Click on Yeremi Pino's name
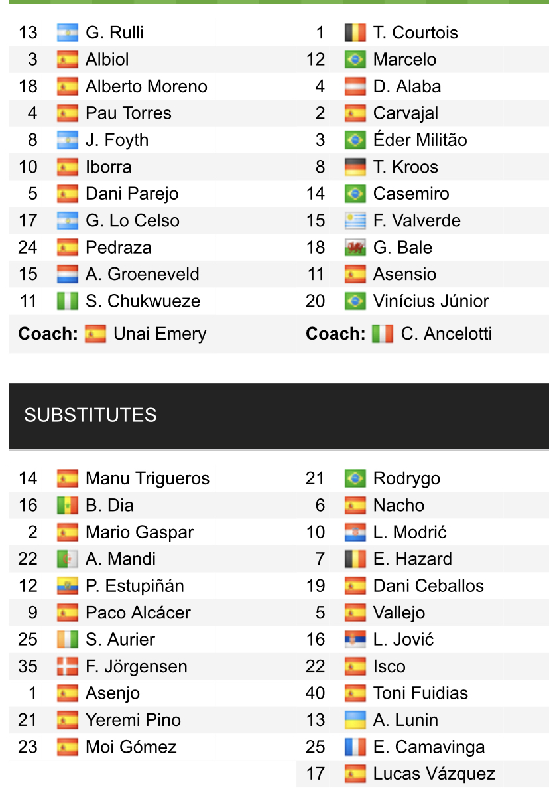Screen dimensions: 549x797 tap(133, 721)
